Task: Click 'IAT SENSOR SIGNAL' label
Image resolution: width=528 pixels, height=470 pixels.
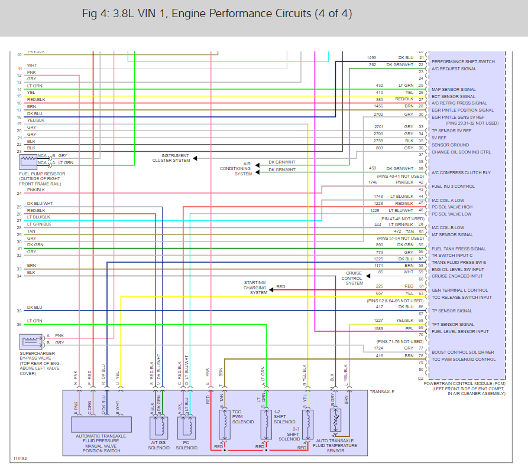Action: tap(452, 234)
